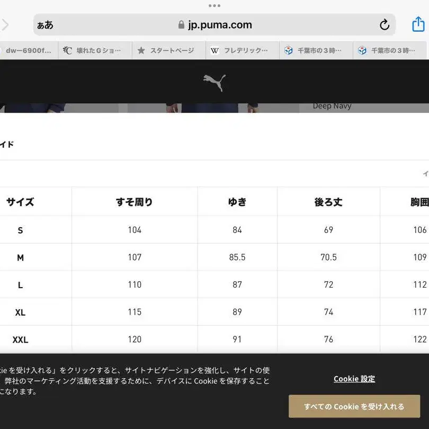
Task: Switch to the 壊れたGショ tab
Action: click(x=95, y=51)
